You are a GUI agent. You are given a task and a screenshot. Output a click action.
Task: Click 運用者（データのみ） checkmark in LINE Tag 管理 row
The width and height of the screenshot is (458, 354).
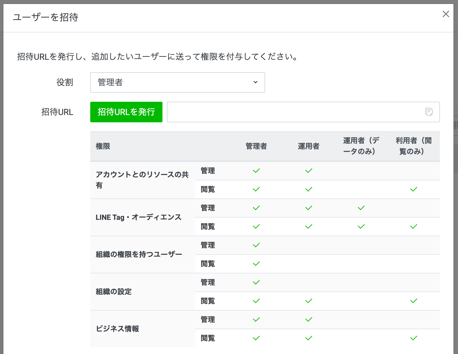(361, 208)
